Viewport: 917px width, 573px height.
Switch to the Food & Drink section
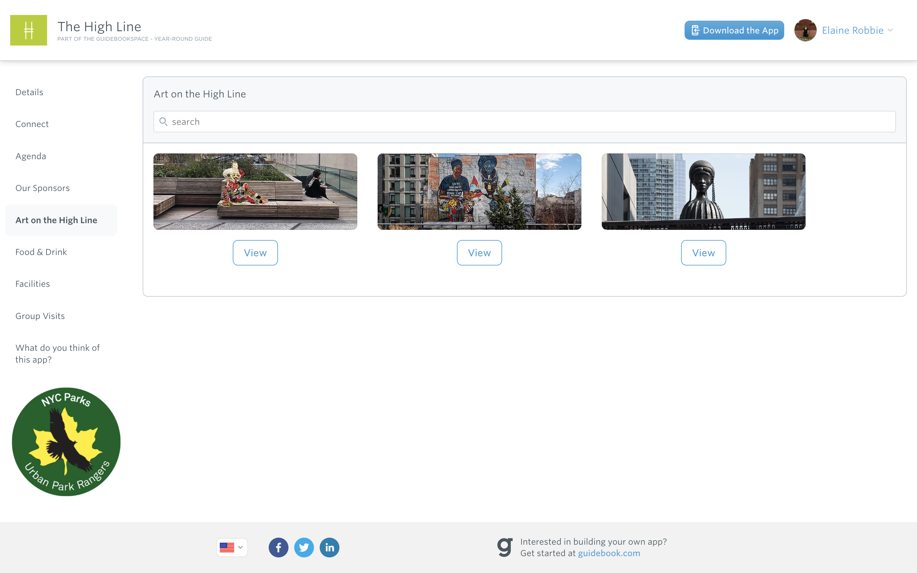(x=41, y=251)
